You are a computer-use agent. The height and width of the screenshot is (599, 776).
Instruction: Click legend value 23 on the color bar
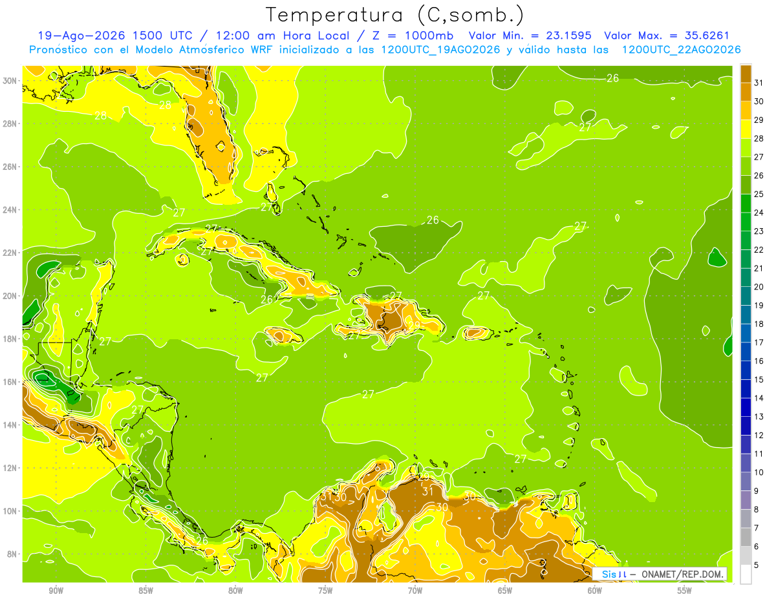click(x=759, y=231)
